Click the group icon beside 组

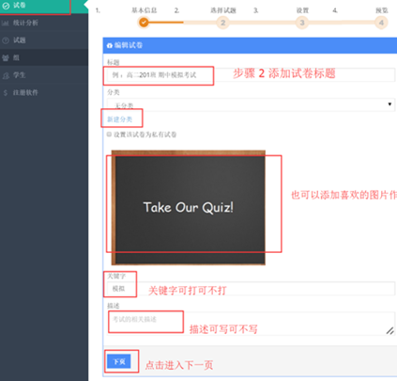coord(6,58)
